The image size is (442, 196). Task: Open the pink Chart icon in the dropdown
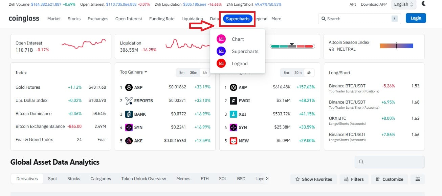coord(221,39)
